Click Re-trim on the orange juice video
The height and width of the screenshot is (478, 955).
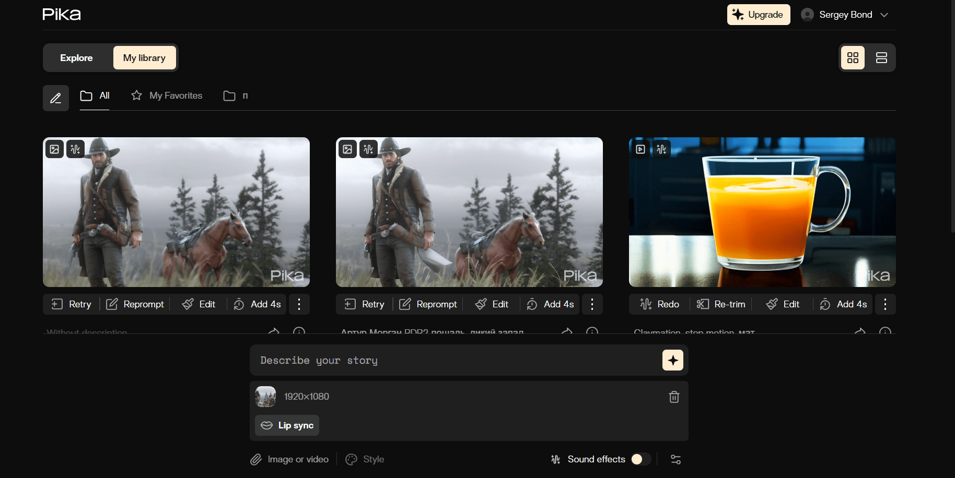pyautogui.click(x=721, y=304)
